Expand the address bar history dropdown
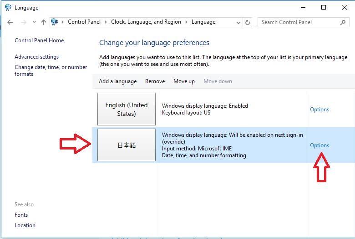Image resolution: width=355 pixels, height=239 pixels. tap(238, 22)
